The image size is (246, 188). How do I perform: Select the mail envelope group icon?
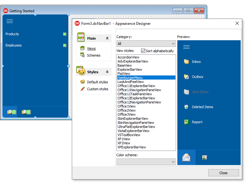(186, 157)
